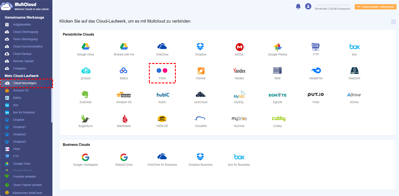This screenshot has width=399, height=196.
Task: Pick the MyDrive cloud icon
Action: pyautogui.click(x=239, y=119)
